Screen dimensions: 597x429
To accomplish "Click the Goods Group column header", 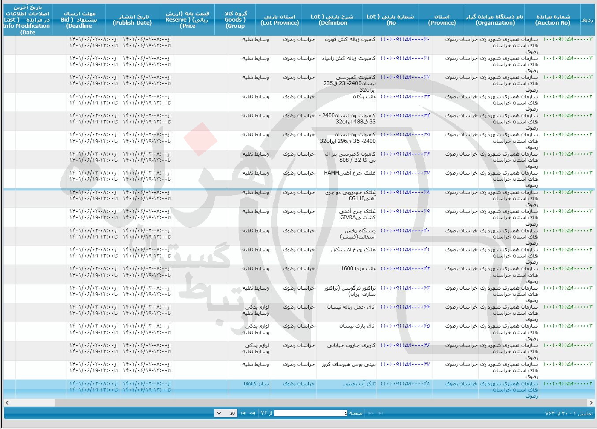I will point(235,20).
